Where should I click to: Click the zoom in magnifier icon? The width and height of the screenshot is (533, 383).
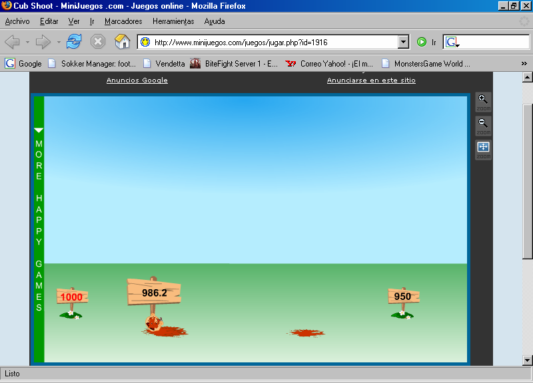[483, 100]
